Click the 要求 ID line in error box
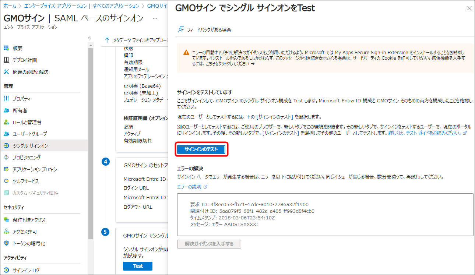This screenshot has width=475, height=275. point(249,205)
